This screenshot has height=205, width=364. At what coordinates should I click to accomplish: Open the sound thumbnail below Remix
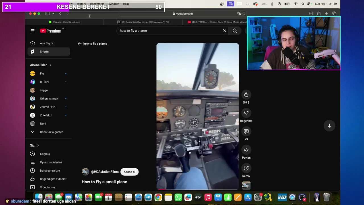pos(246,185)
